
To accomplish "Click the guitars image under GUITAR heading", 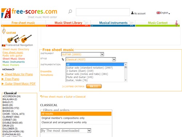I will click(19, 39).
